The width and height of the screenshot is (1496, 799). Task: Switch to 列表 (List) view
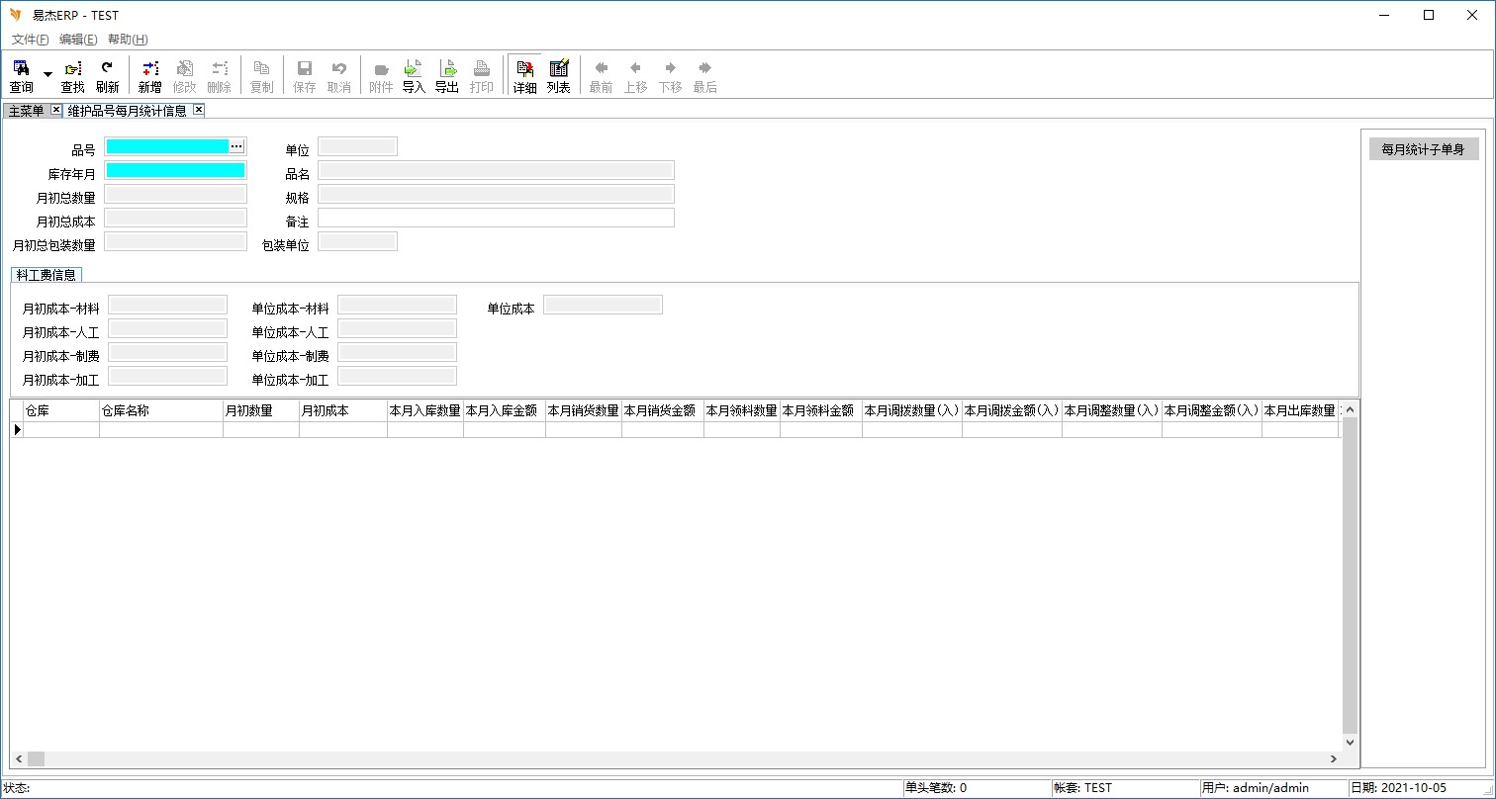558,75
